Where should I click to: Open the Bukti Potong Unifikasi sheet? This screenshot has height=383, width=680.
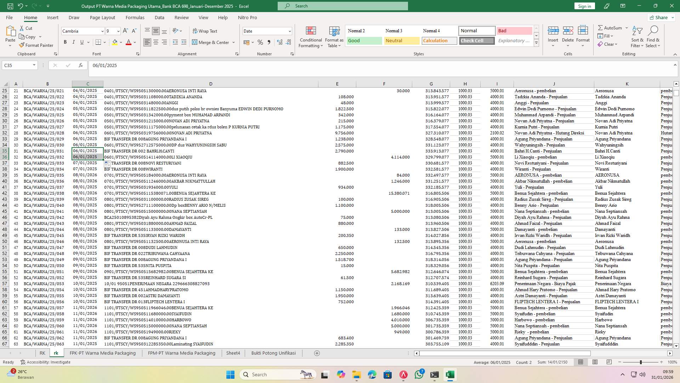tap(273, 353)
